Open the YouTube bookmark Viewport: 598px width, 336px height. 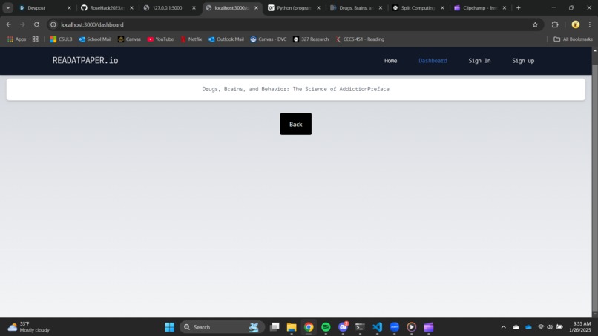(x=160, y=39)
